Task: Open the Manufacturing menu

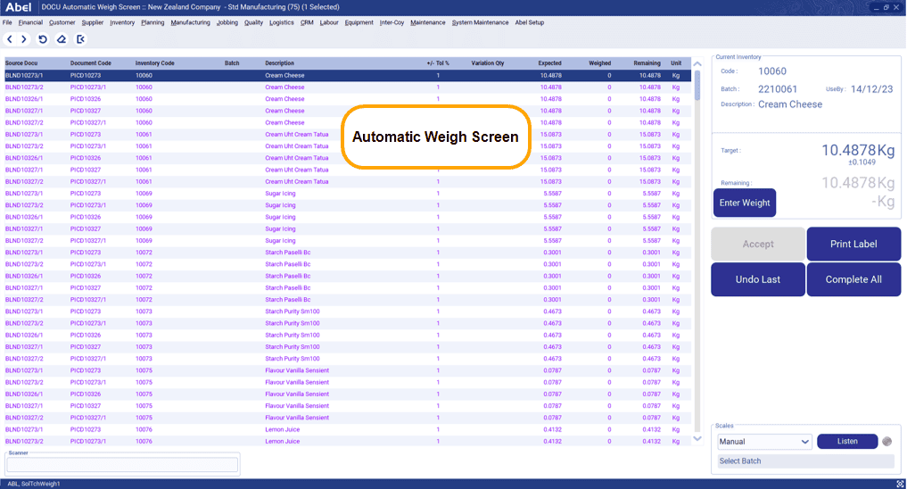Action: click(x=190, y=22)
